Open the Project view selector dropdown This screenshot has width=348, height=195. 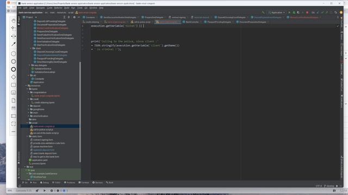30,17
